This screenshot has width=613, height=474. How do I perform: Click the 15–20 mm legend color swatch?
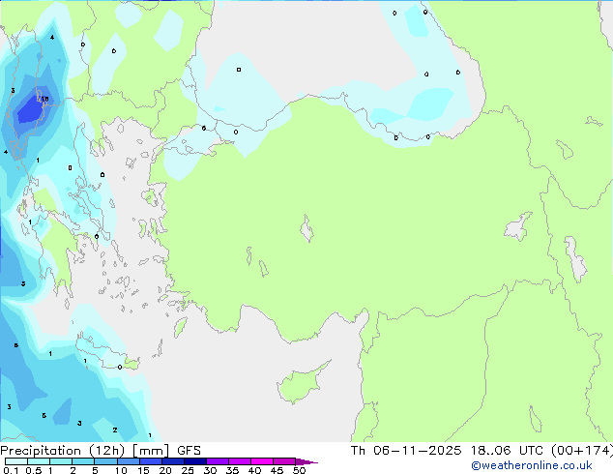tap(151, 461)
